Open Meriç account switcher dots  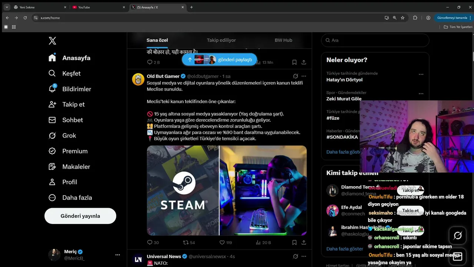click(117, 255)
